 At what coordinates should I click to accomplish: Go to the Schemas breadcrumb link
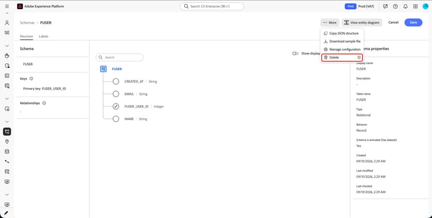coord(27,22)
